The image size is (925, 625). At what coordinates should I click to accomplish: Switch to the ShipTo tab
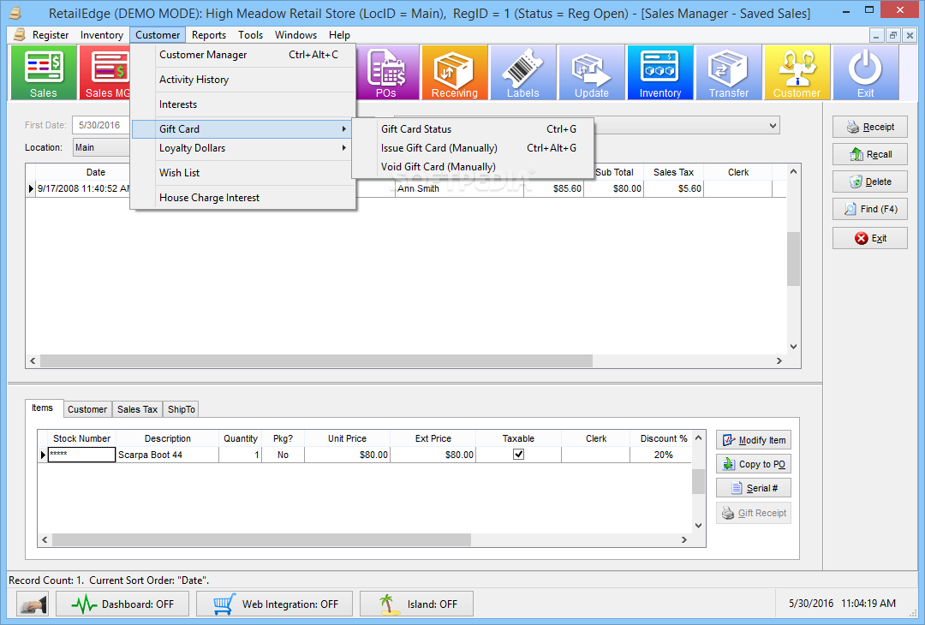181,409
